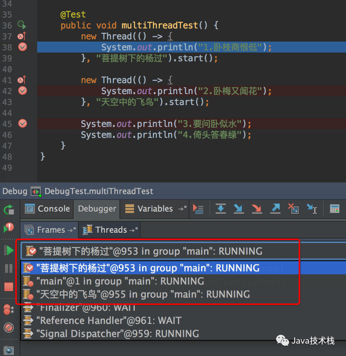Select highlighted "菩提树下的杨过"@953 thread in list

pyautogui.click(x=183, y=268)
